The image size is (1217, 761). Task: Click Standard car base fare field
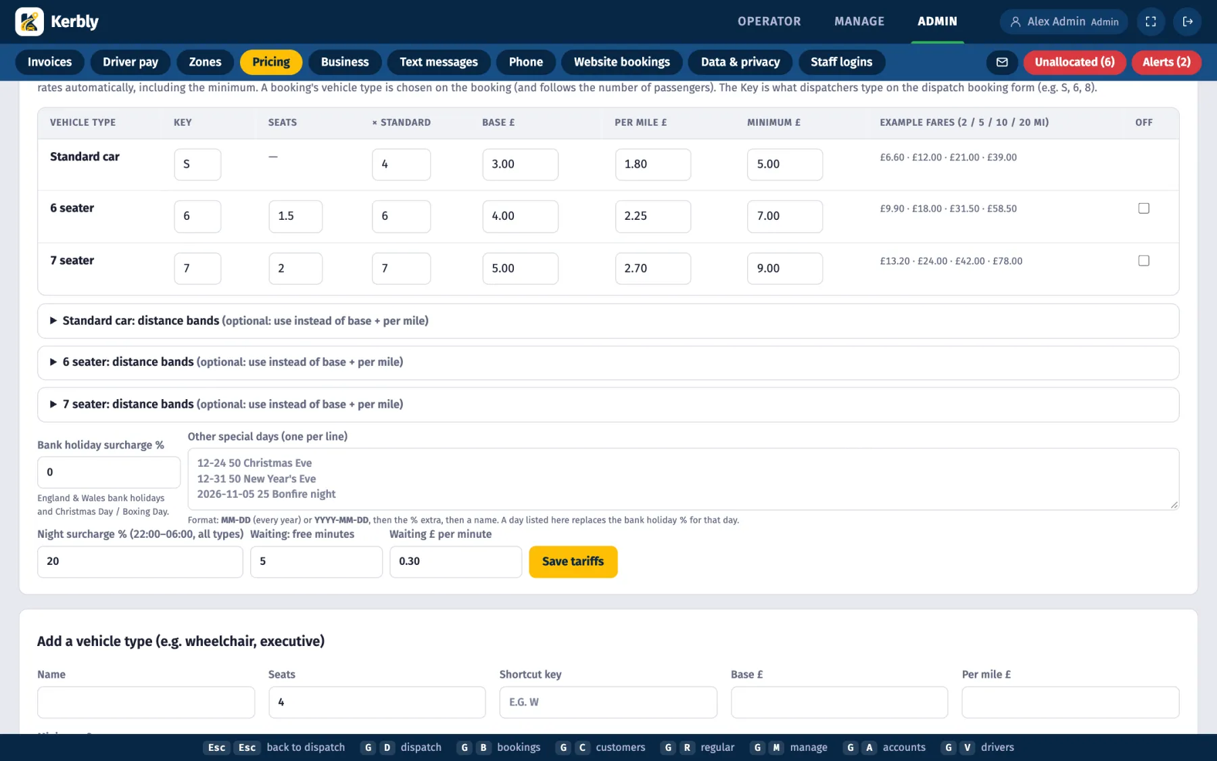[520, 164]
